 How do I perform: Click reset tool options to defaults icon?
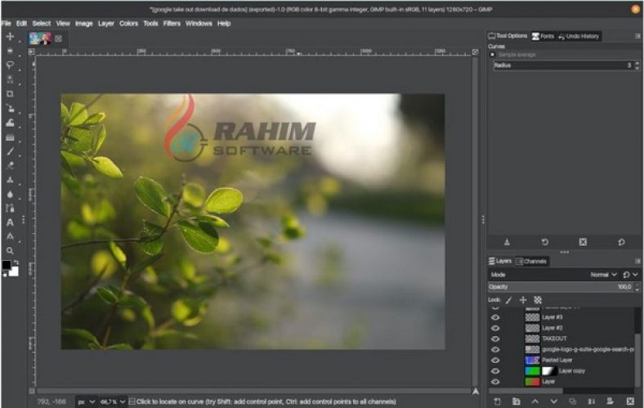click(x=621, y=242)
